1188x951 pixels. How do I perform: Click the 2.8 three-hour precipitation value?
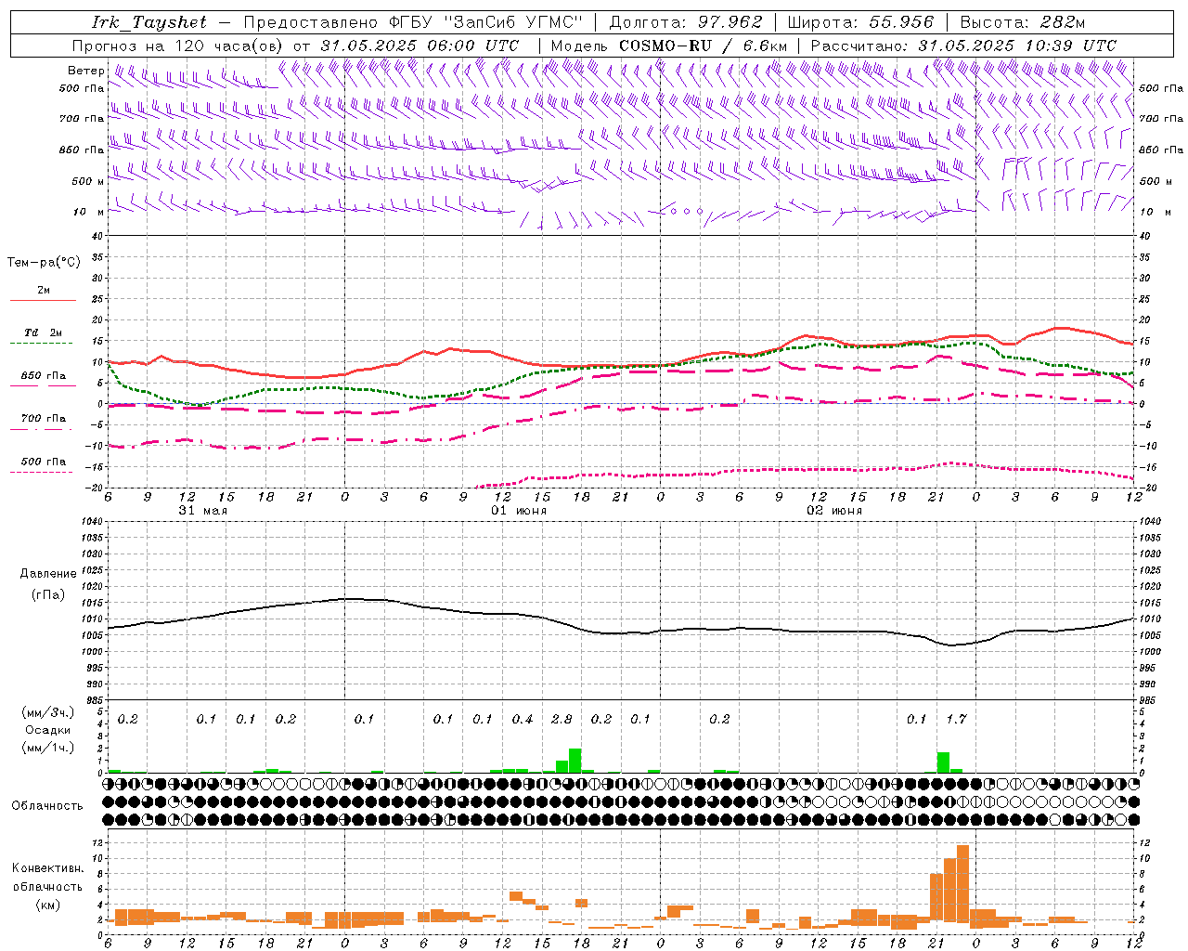(x=562, y=719)
